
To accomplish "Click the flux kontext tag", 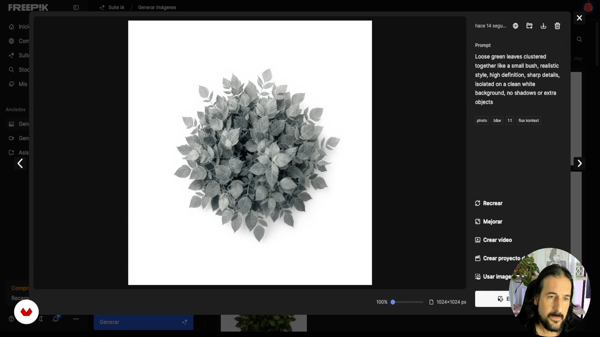I will [528, 120].
